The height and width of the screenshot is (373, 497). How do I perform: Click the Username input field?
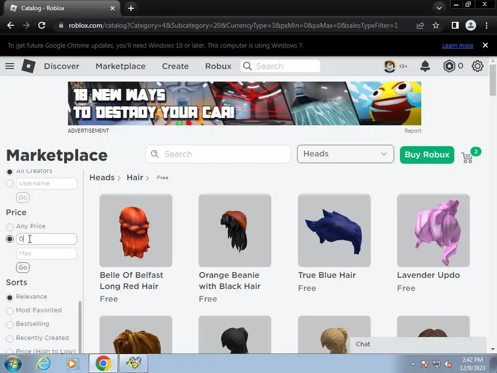click(46, 184)
